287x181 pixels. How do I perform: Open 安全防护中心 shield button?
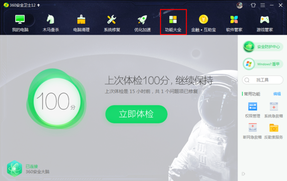coord(263,46)
